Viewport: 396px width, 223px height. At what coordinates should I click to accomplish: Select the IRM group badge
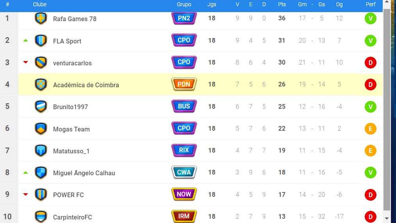click(x=184, y=216)
